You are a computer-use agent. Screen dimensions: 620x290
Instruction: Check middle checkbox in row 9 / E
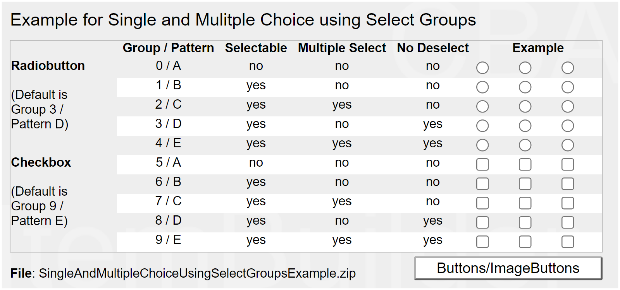coord(525,242)
